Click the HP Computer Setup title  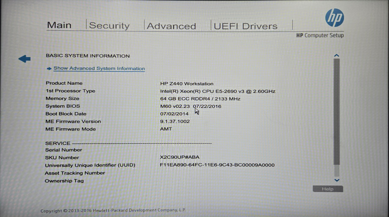click(320, 35)
